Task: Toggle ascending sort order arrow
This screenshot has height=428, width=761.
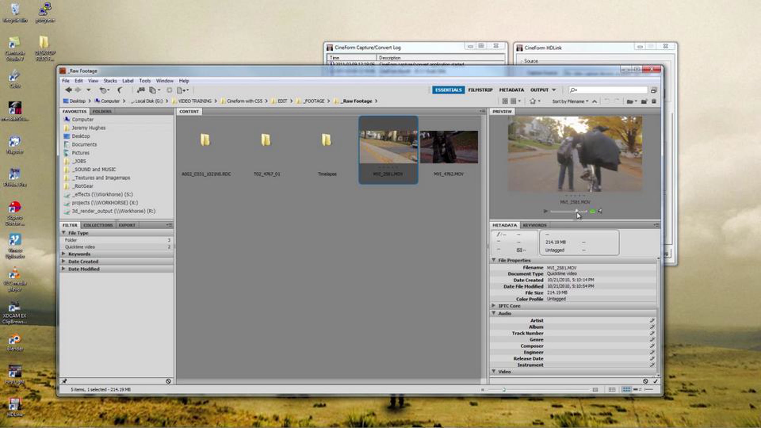Action: 595,101
